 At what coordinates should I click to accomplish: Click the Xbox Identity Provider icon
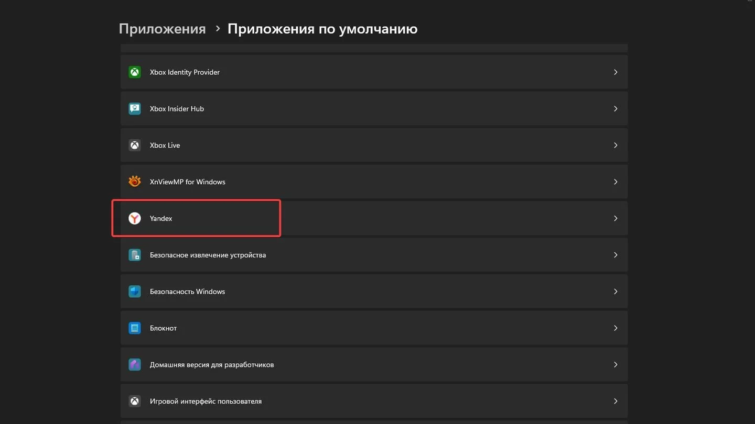point(135,72)
